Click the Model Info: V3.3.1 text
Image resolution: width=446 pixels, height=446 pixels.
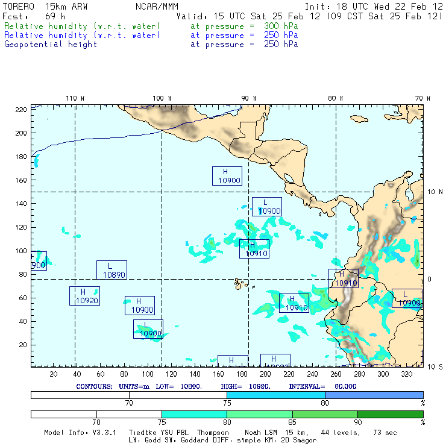(x=80, y=433)
